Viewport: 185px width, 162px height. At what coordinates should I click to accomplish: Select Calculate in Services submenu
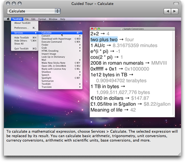[60, 33]
